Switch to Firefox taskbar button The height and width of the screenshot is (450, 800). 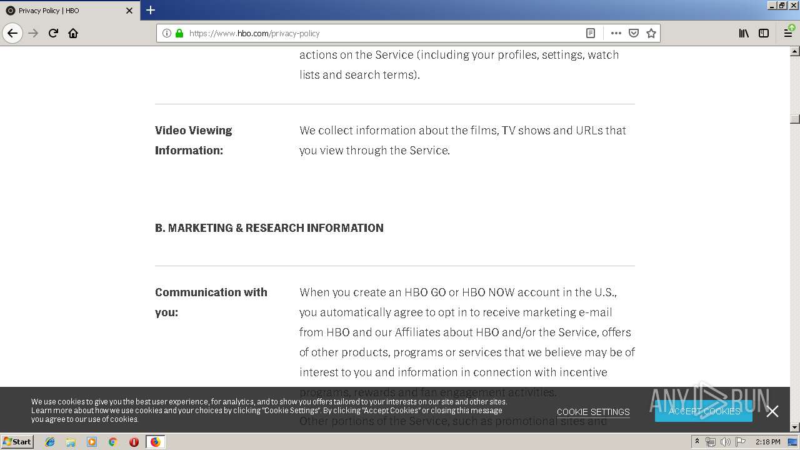(155, 442)
